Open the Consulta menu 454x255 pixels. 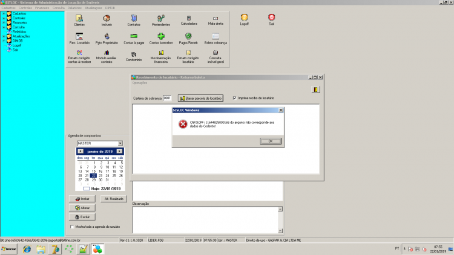(x=58, y=8)
